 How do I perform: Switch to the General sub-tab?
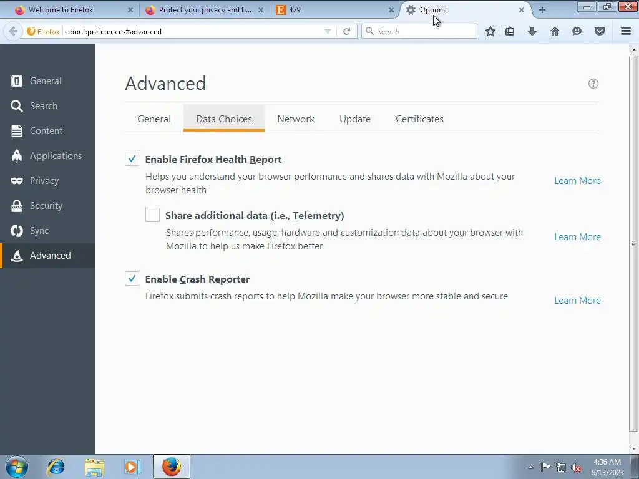click(154, 119)
